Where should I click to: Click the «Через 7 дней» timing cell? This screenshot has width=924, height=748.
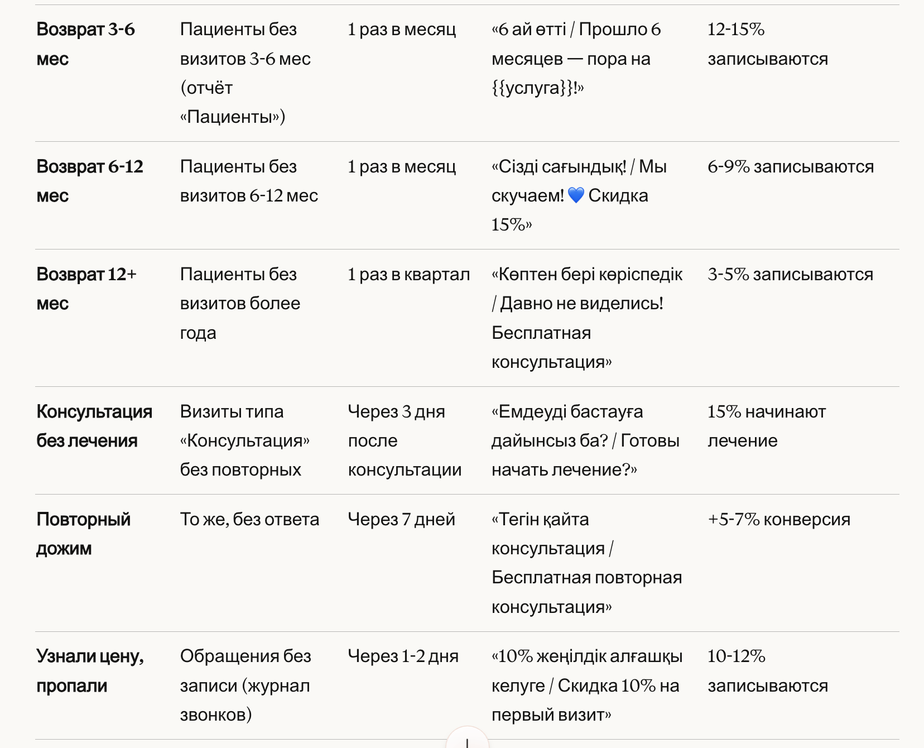point(401,519)
